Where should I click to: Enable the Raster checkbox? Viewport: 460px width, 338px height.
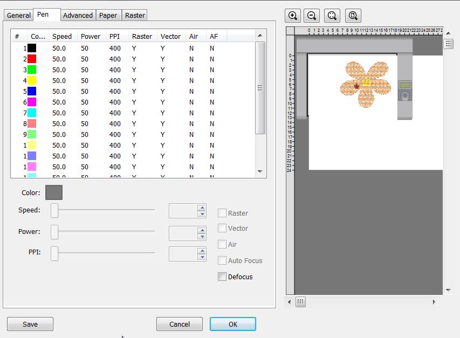point(222,213)
